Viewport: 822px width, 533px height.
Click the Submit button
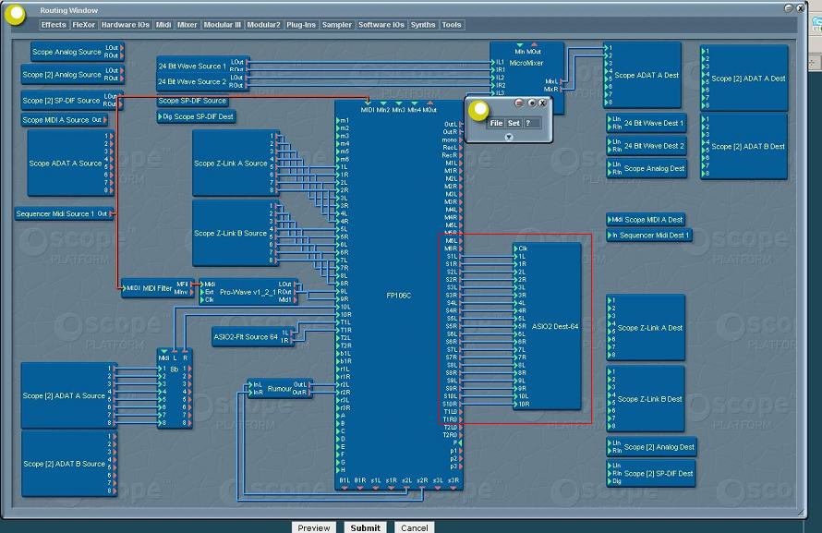click(365, 527)
